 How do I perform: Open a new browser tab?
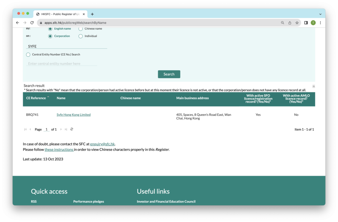pyautogui.click(x=92, y=14)
